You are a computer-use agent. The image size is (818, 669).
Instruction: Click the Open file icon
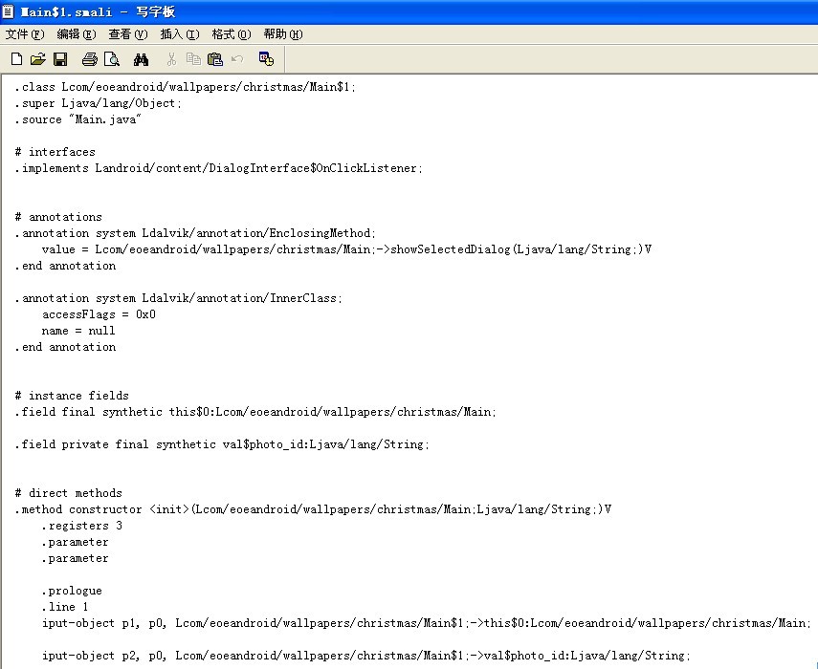(37, 59)
